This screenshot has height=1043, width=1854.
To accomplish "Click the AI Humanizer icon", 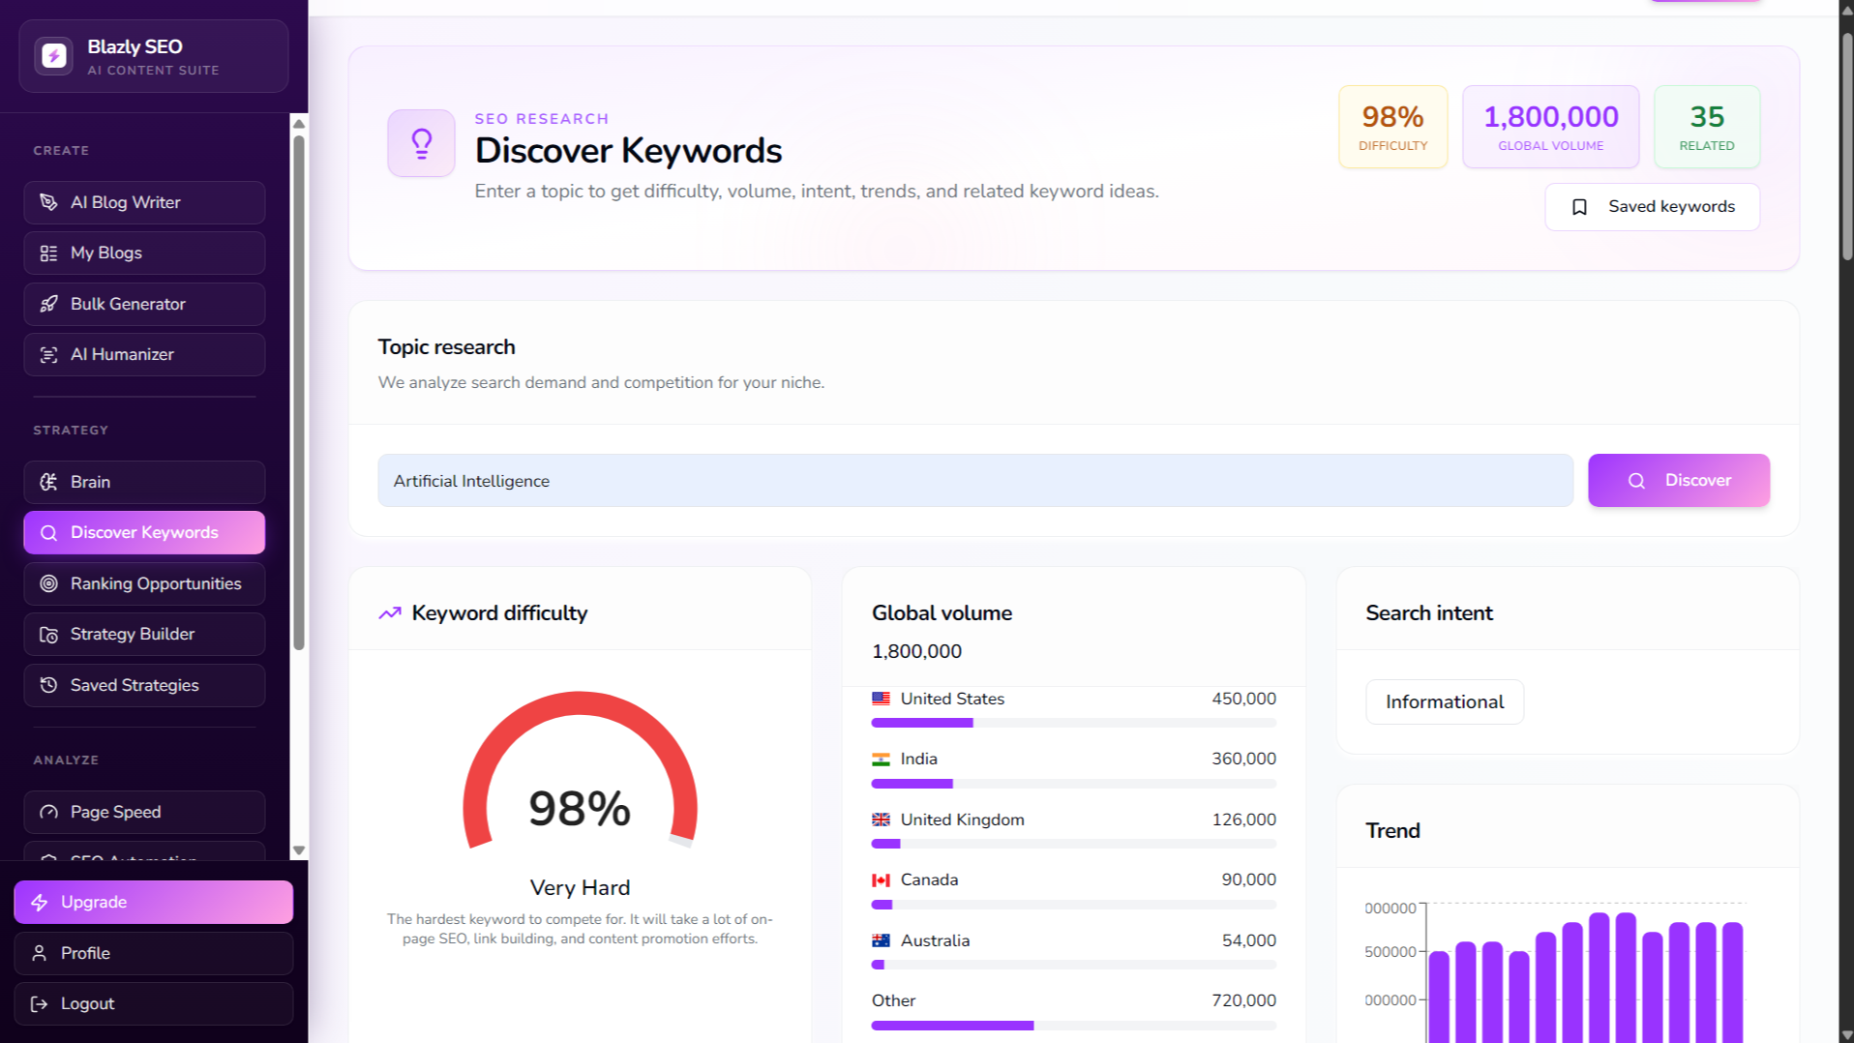I will pos(48,355).
